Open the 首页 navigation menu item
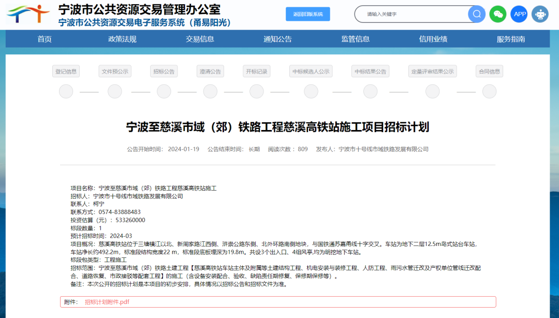This screenshot has width=559, height=318. coord(45,39)
